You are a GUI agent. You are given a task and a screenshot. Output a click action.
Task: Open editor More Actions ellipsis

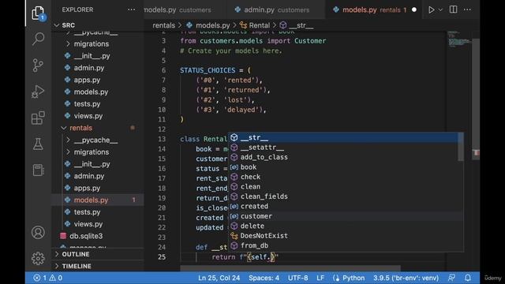click(x=467, y=9)
